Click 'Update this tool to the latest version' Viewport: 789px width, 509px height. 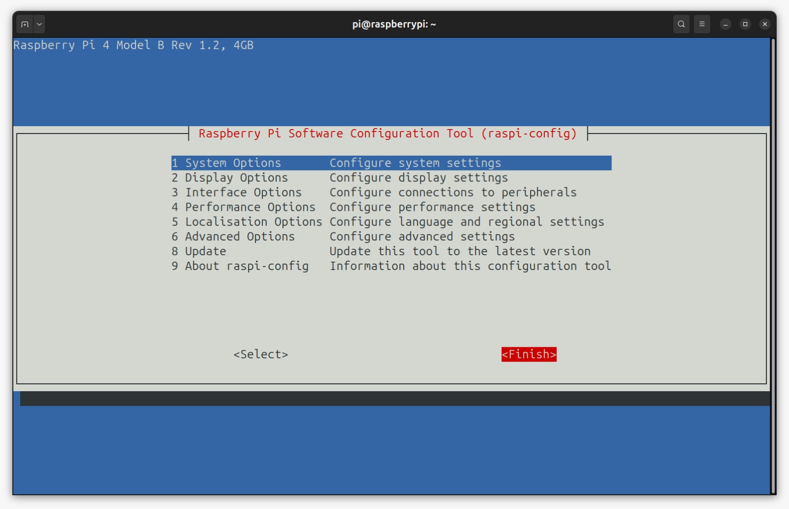pyautogui.click(x=460, y=251)
